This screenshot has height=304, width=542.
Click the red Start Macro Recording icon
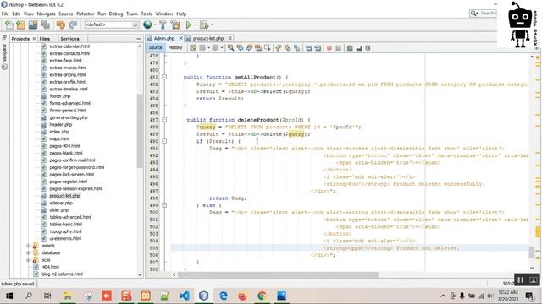coord(329,48)
